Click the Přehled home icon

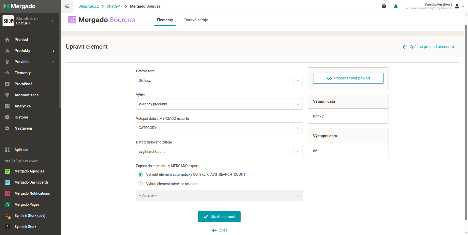pos(7,40)
